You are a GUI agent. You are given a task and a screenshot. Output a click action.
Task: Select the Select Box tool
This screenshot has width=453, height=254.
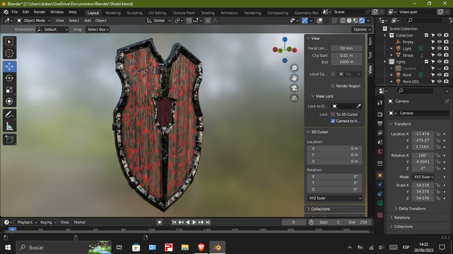[x=9, y=42]
